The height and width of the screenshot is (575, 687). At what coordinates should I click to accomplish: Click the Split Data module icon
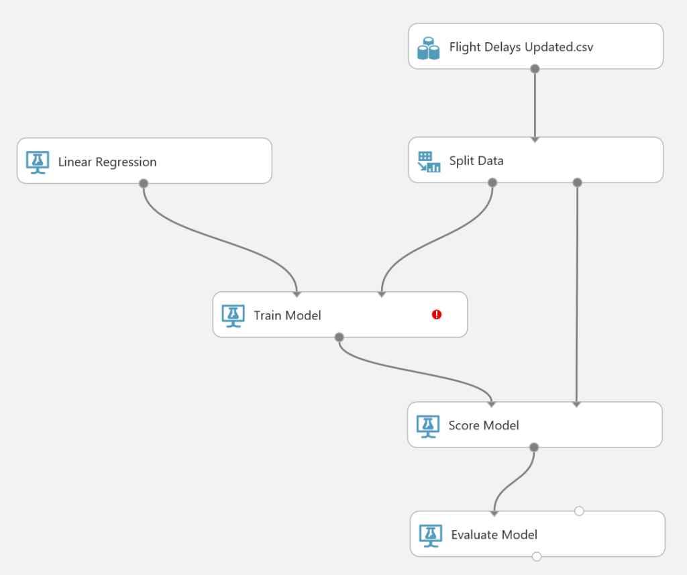tap(429, 162)
